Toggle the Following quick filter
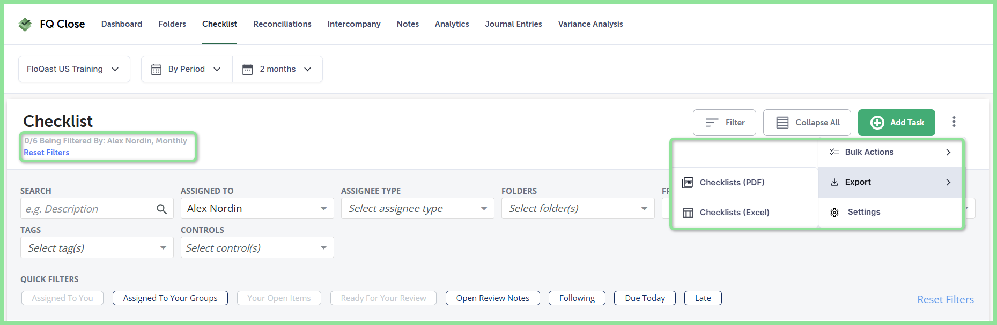997x325 pixels. tap(577, 298)
